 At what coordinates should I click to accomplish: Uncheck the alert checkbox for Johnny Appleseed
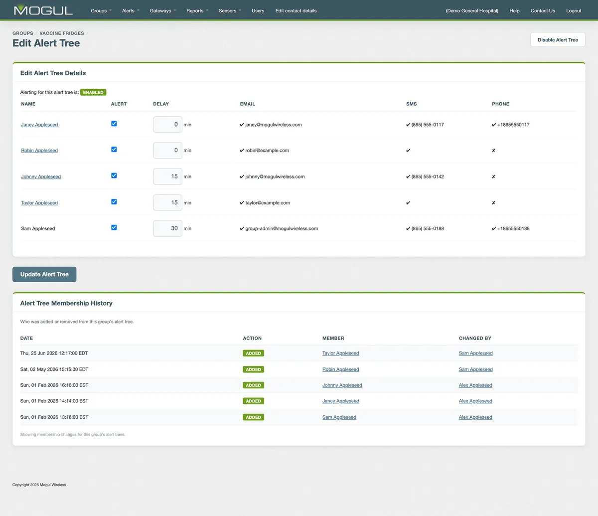tap(114, 175)
